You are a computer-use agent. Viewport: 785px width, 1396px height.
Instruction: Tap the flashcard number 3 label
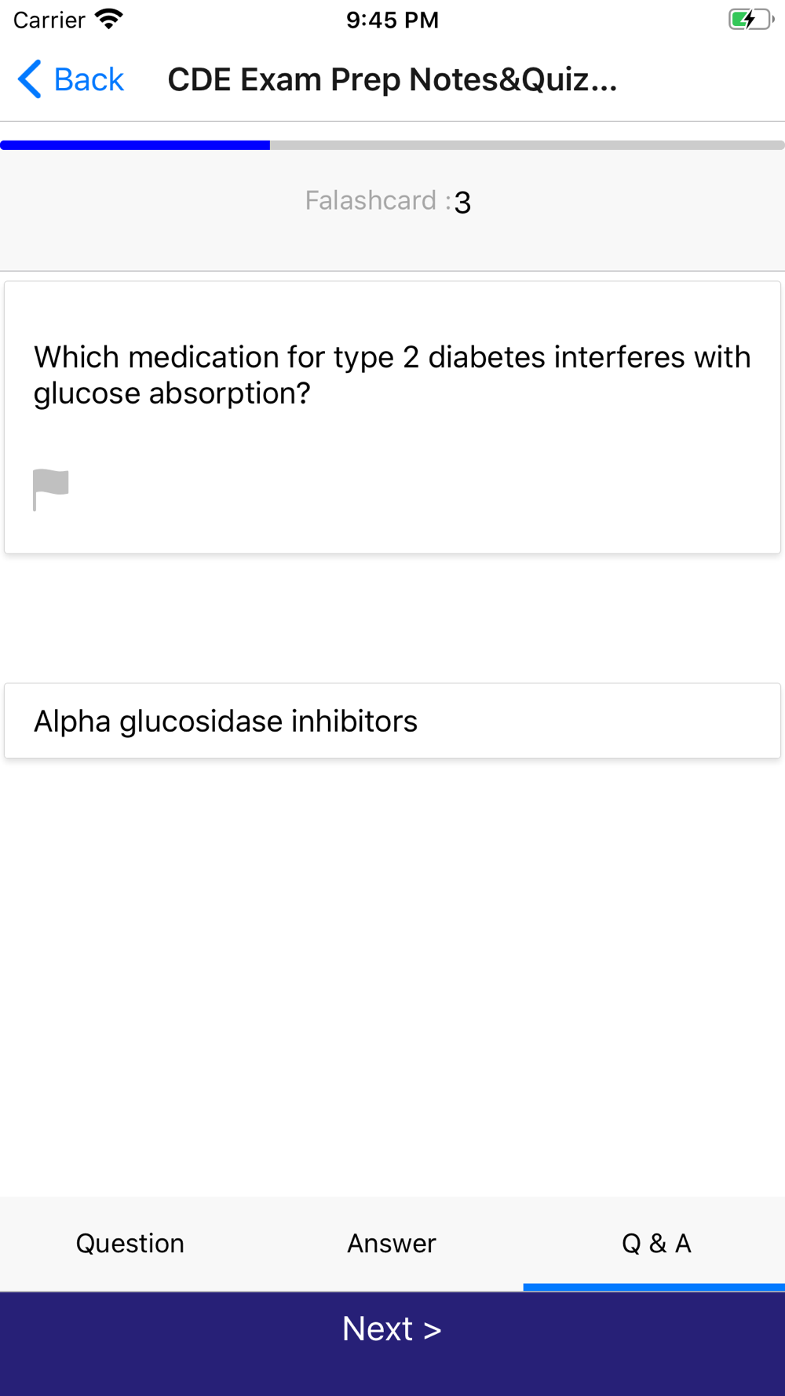463,203
